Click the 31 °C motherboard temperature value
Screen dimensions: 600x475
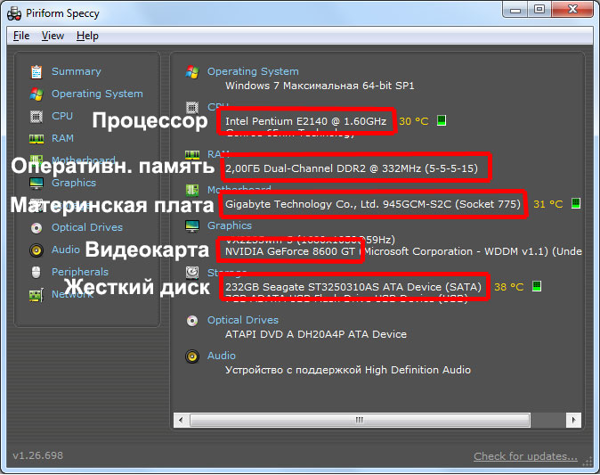pyautogui.click(x=548, y=204)
